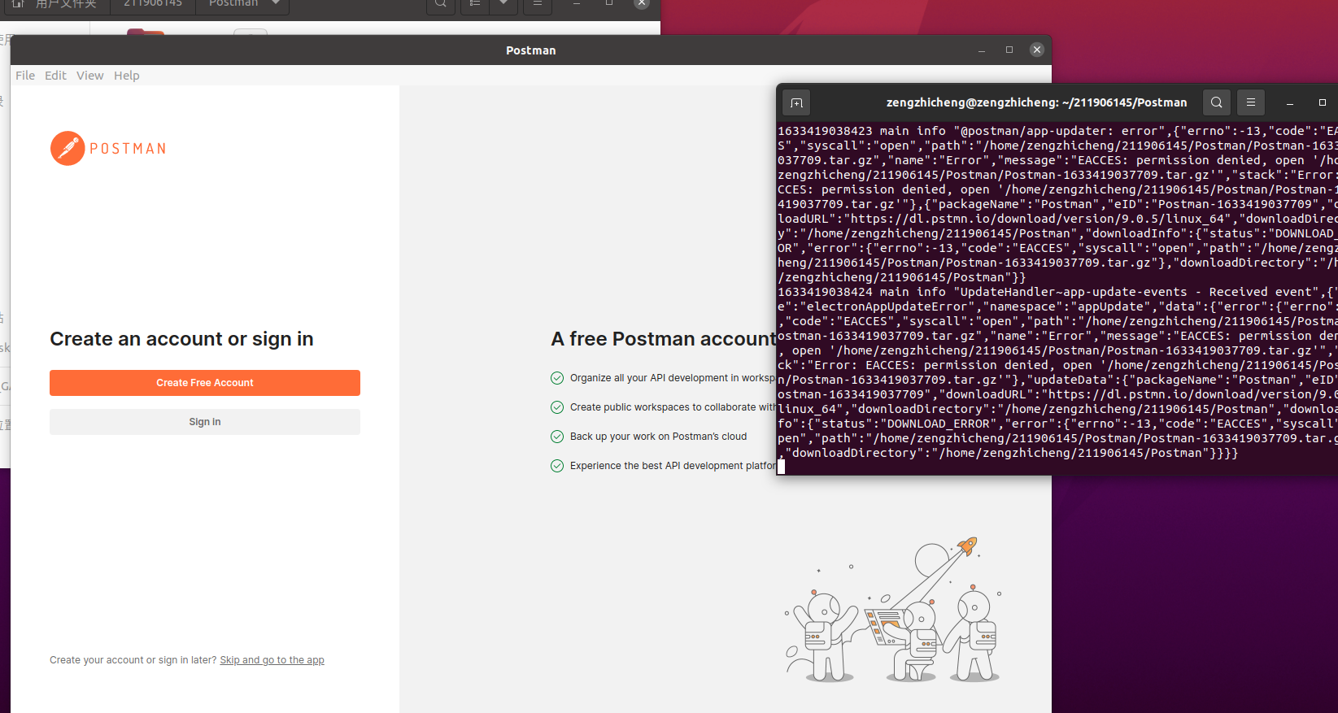The width and height of the screenshot is (1338, 713).
Task: Click 'Create your account or sign in later?' text
Action: (x=133, y=660)
